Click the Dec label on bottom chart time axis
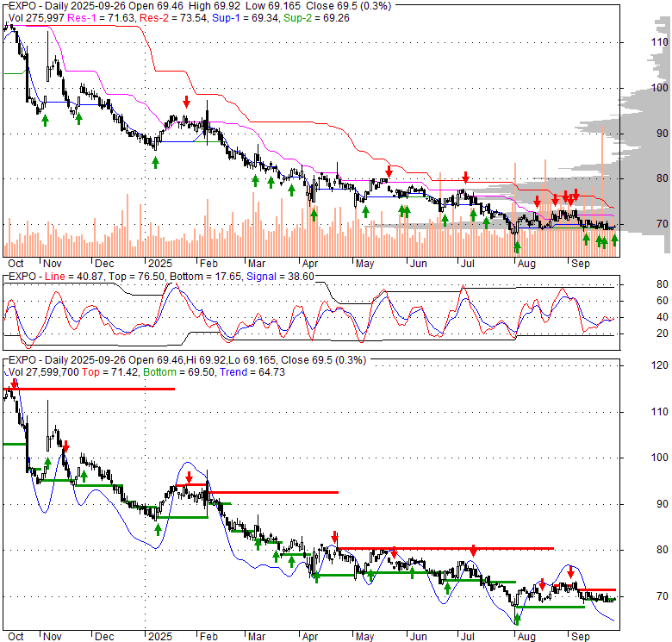The image size is (672, 642). click(104, 637)
